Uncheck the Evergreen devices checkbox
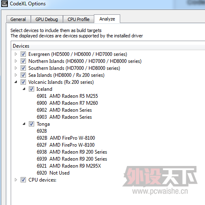The height and width of the screenshot is (205, 205). click(23, 54)
